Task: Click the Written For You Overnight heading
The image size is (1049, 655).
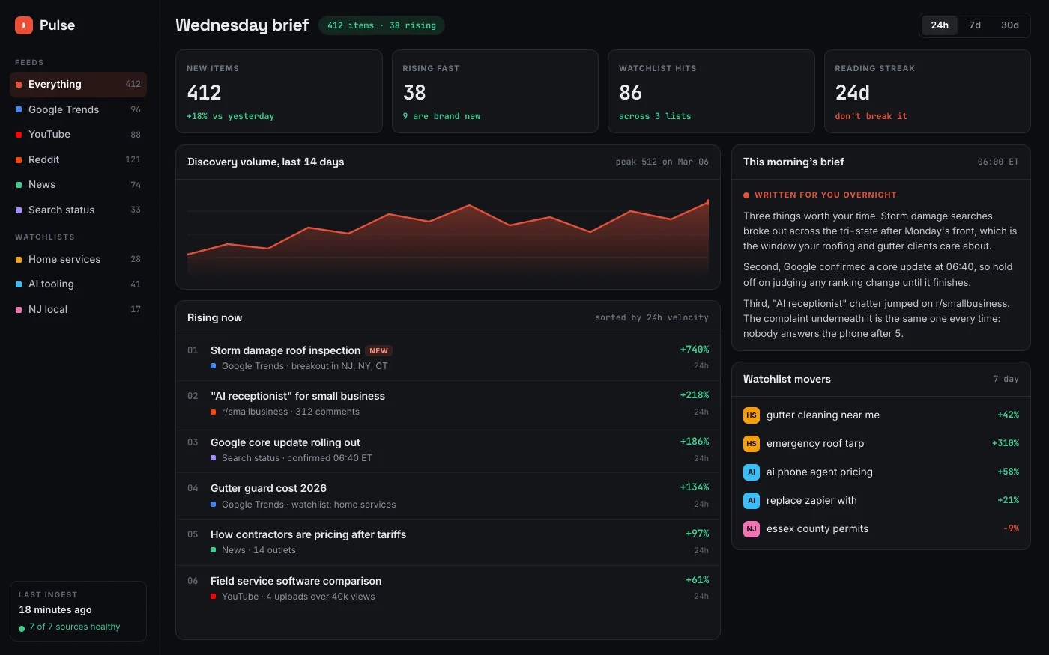Action: click(x=825, y=195)
